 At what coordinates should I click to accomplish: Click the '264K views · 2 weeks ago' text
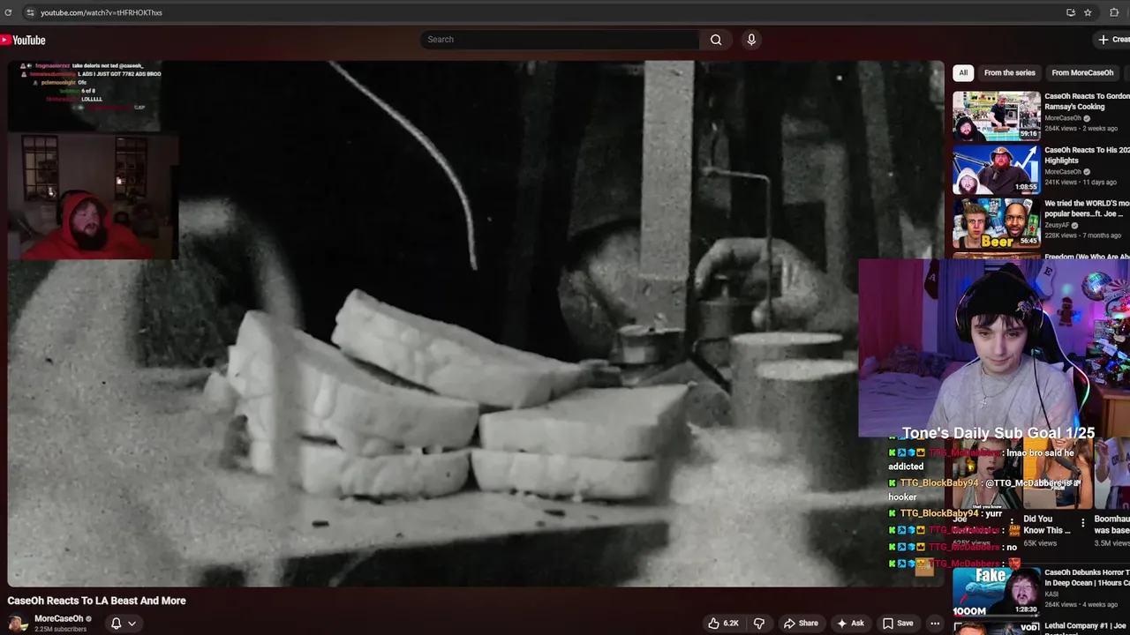click(1081, 129)
